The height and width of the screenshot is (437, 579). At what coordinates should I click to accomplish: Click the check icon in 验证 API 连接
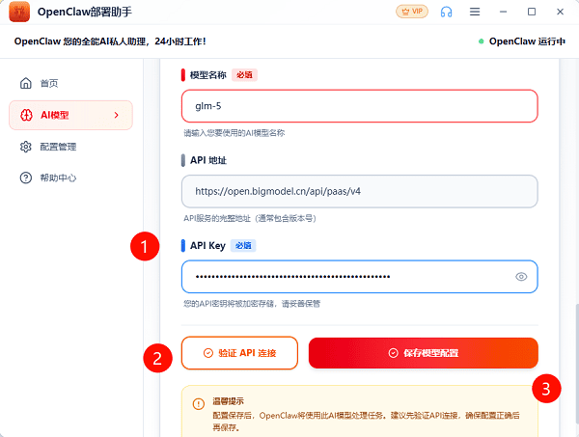click(x=208, y=353)
